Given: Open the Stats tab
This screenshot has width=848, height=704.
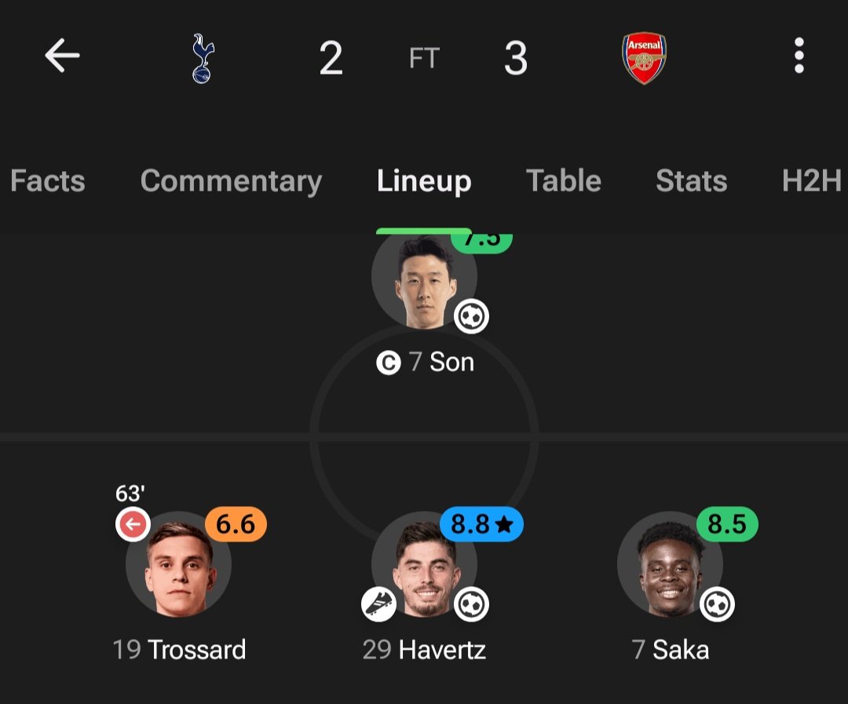Looking at the screenshot, I should (x=691, y=181).
